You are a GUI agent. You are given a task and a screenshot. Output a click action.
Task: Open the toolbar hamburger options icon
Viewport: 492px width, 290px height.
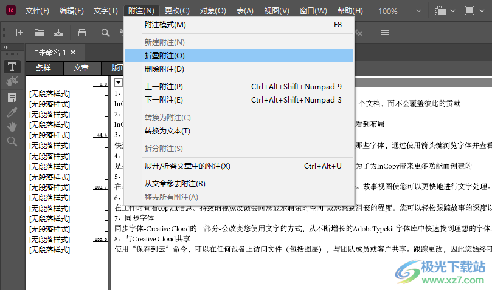(385, 33)
